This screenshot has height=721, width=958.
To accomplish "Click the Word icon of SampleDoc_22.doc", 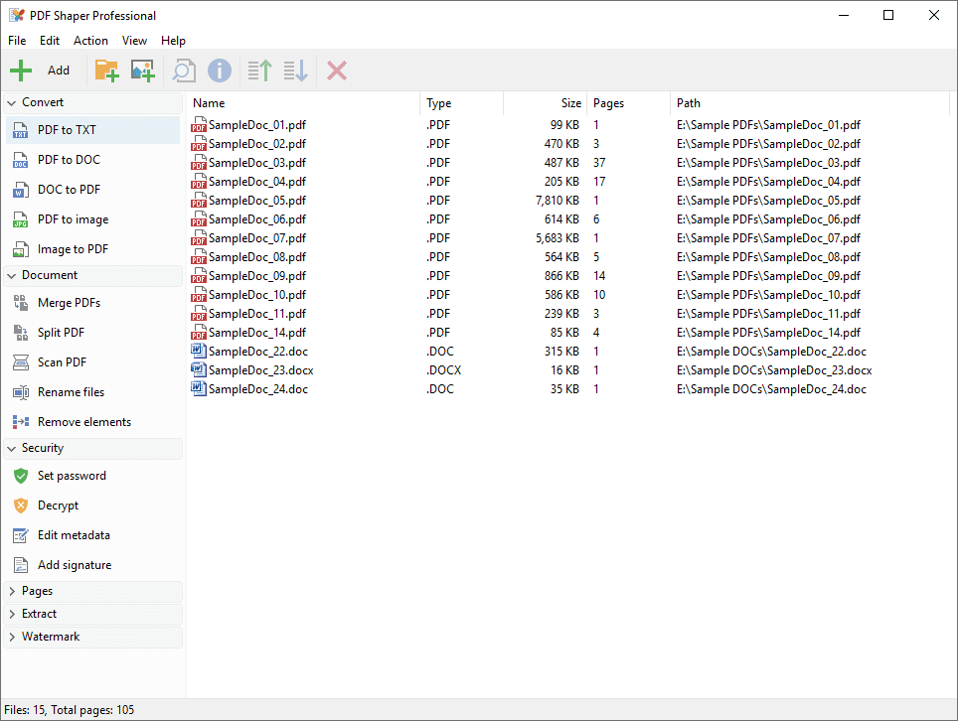I will coord(199,351).
